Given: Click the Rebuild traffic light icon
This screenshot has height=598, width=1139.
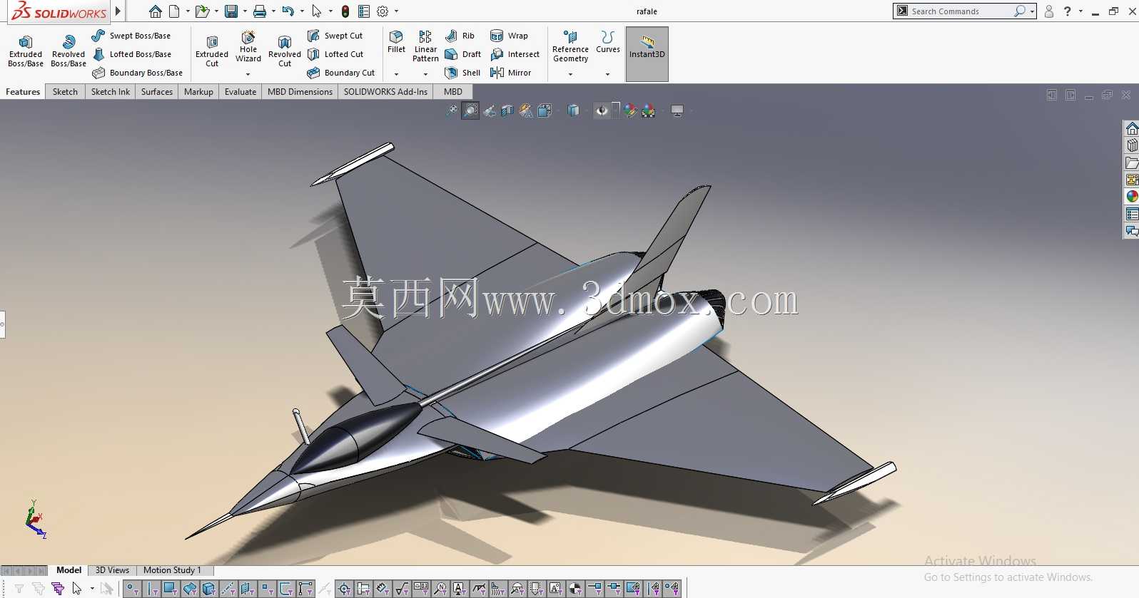Looking at the screenshot, I should click(345, 11).
